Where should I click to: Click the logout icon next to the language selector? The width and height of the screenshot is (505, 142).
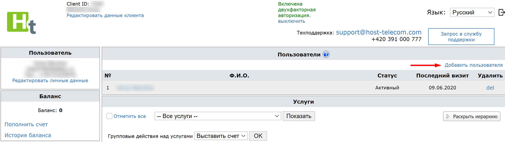[x=501, y=12]
